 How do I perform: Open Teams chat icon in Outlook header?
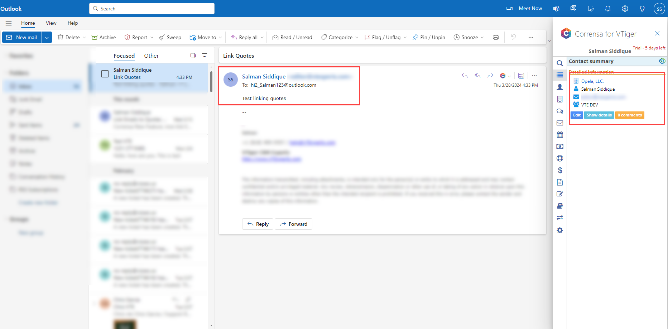[556, 9]
